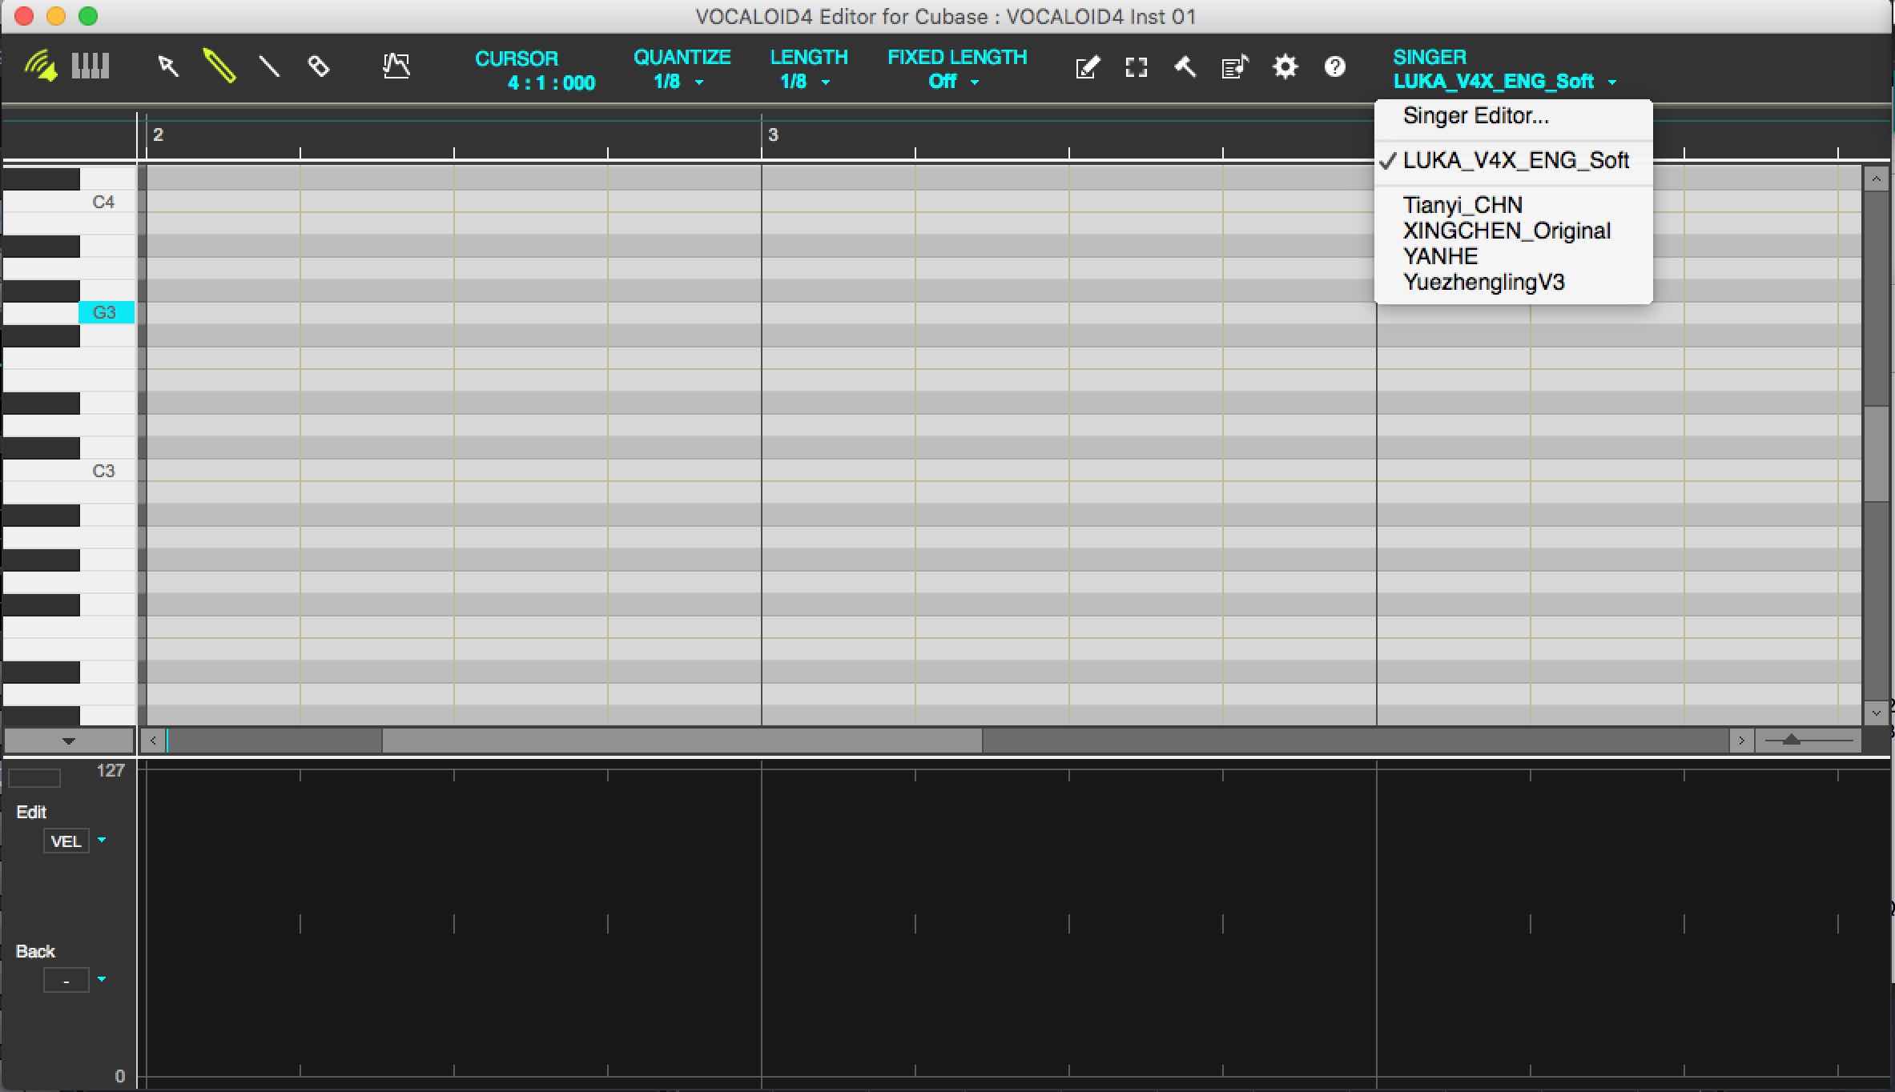Open settings with the gear icon
The image size is (1895, 1092).
[x=1285, y=66]
